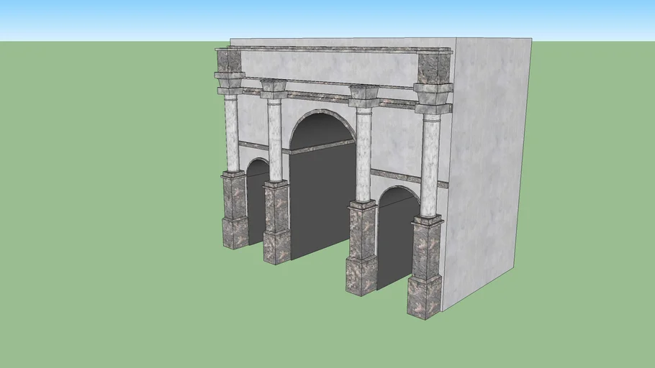The width and height of the screenshot is (655, 368).
Task: Select the small right arched doorway
Action: [x=394, y=237]
